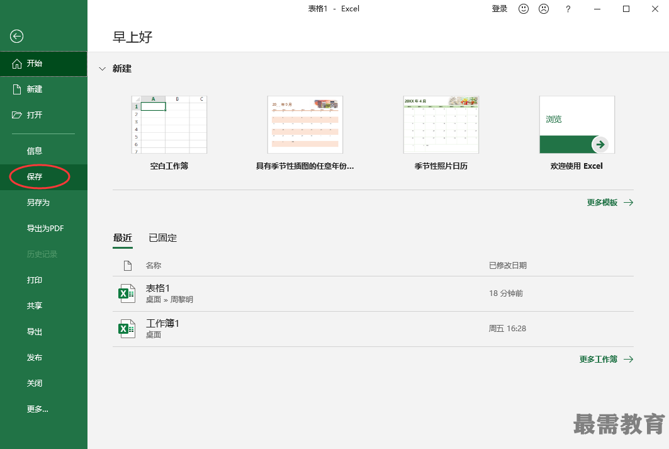Click the 周五 16:28 modified time

coord(507,329)
